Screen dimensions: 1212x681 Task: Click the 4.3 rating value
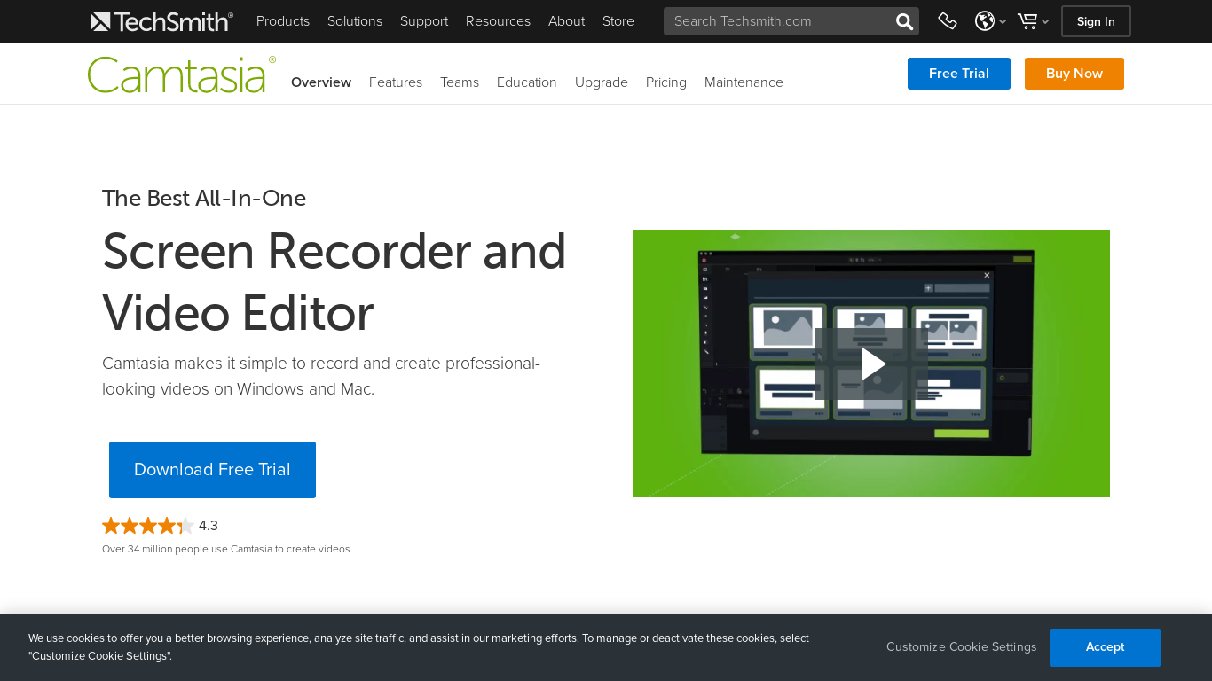coord(209,526)
